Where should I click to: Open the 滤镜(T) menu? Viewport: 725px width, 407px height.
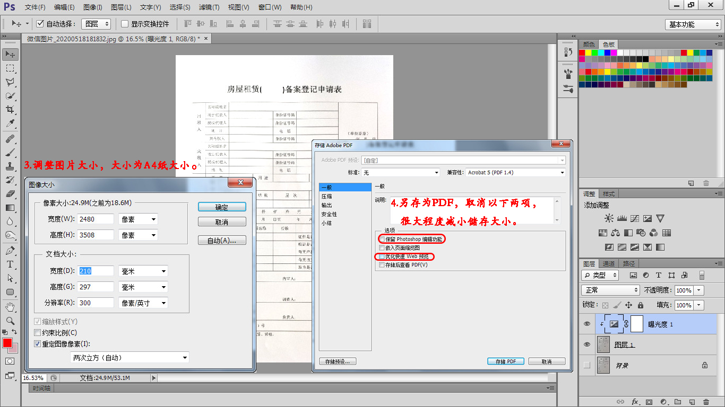(x=209, y=7)
